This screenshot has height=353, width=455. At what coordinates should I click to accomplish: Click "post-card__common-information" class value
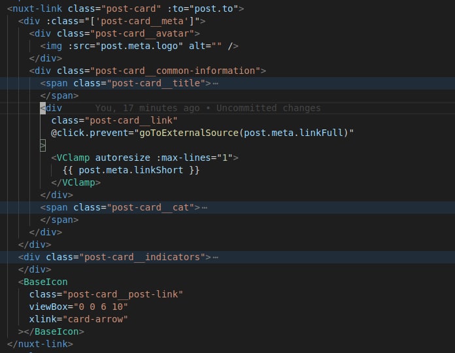click(x=175, y=71)
